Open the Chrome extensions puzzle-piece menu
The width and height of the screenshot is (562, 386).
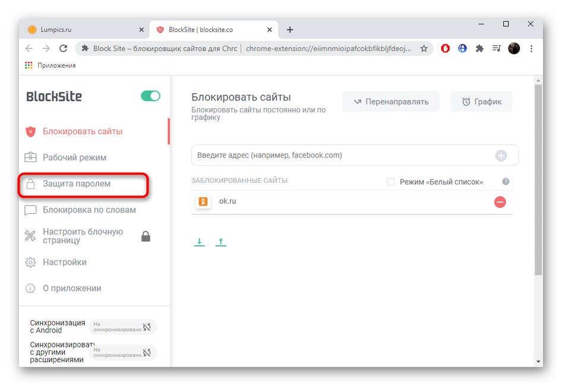(479, 49)
